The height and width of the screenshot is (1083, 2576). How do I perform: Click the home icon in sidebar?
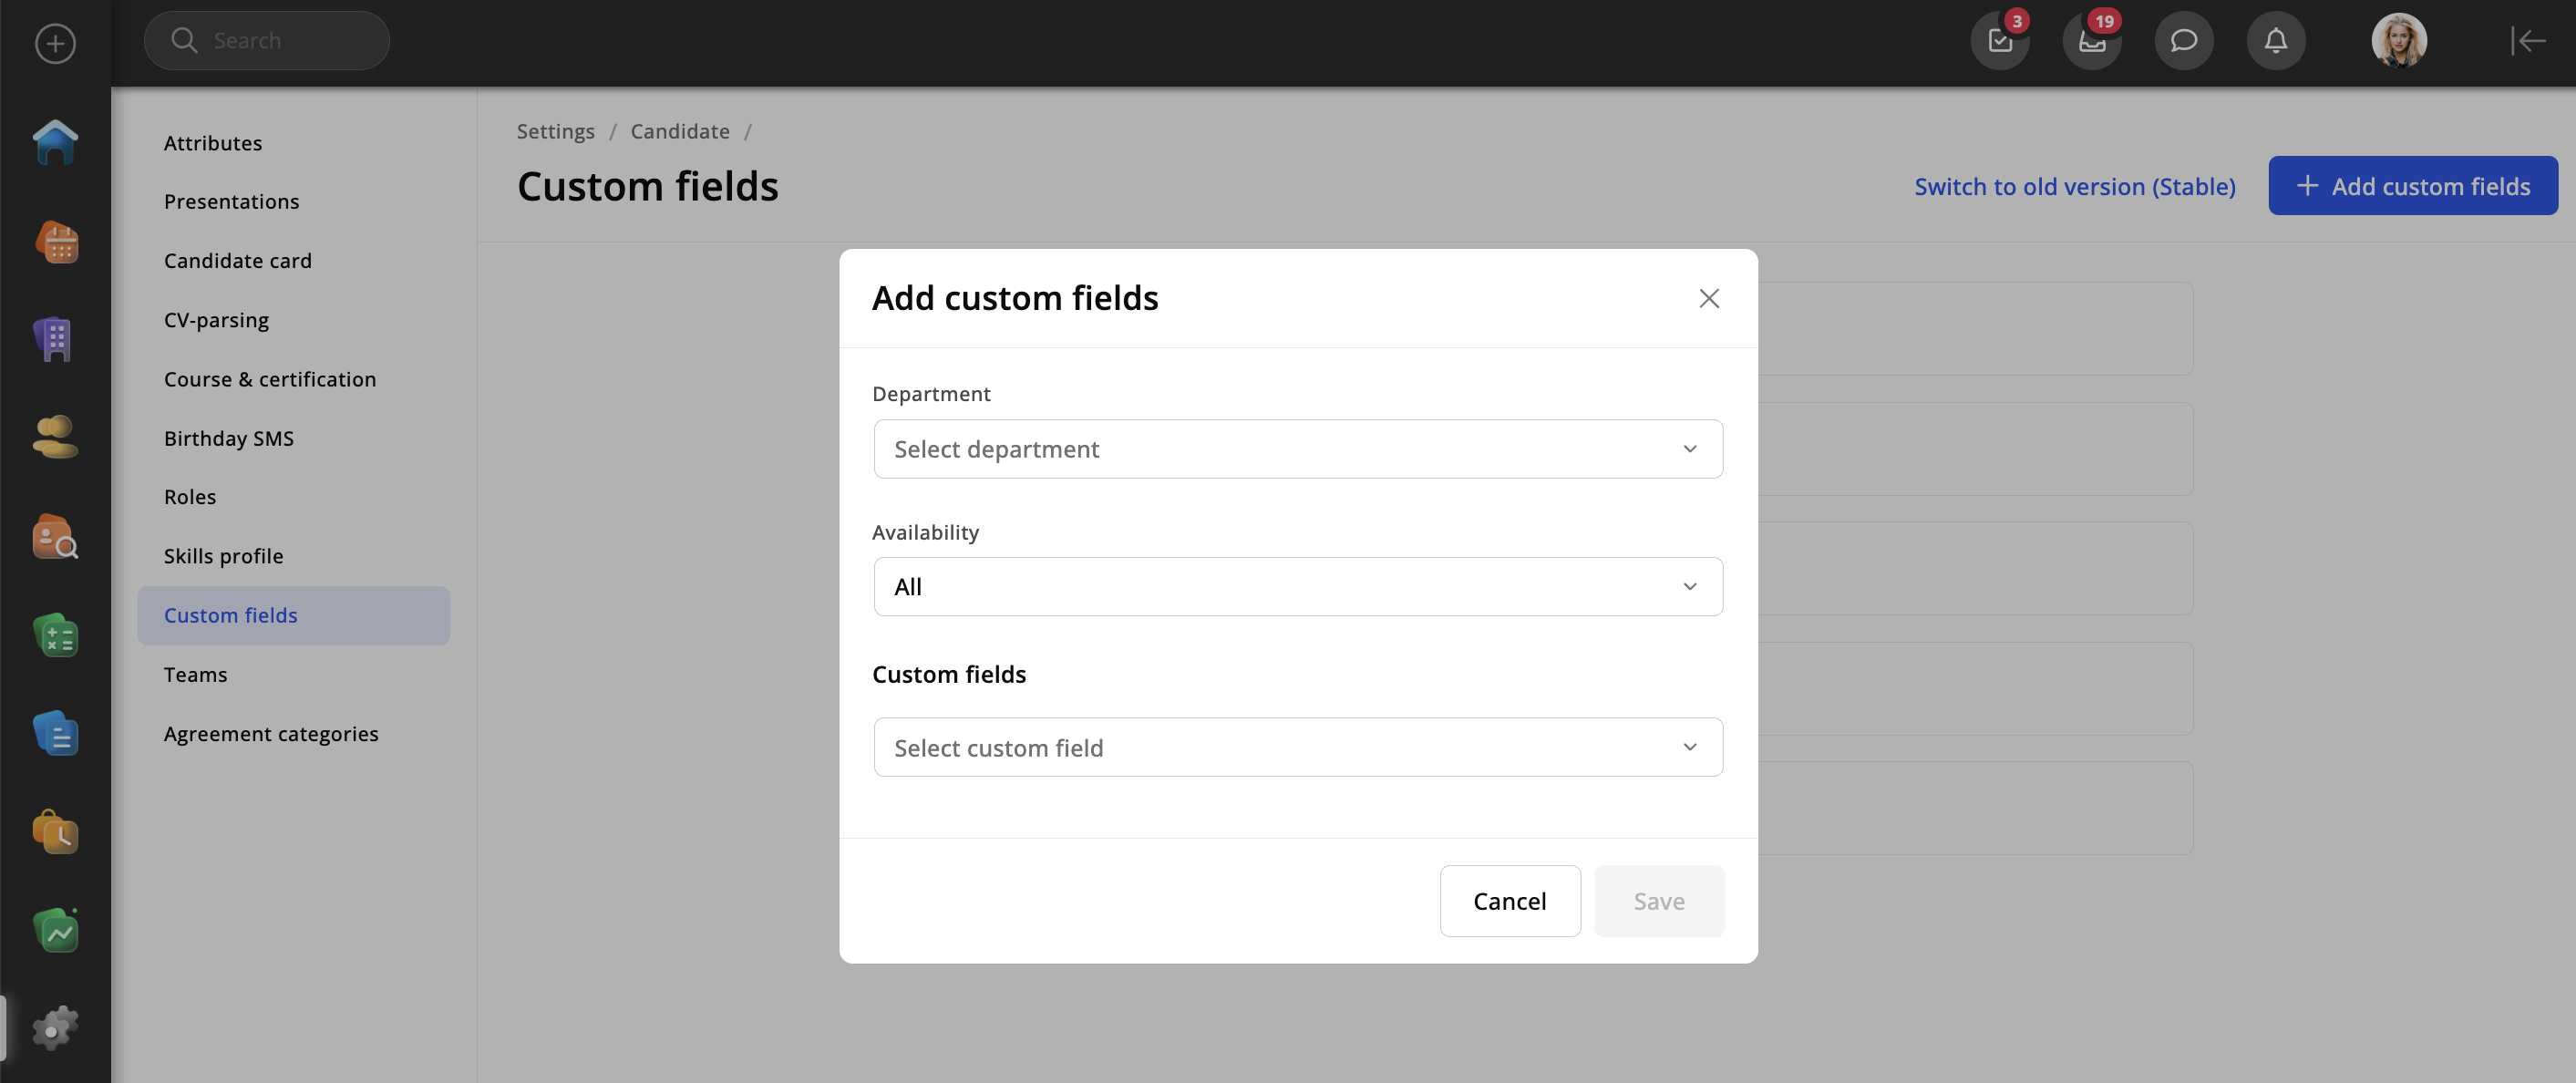tap(55, 142)
